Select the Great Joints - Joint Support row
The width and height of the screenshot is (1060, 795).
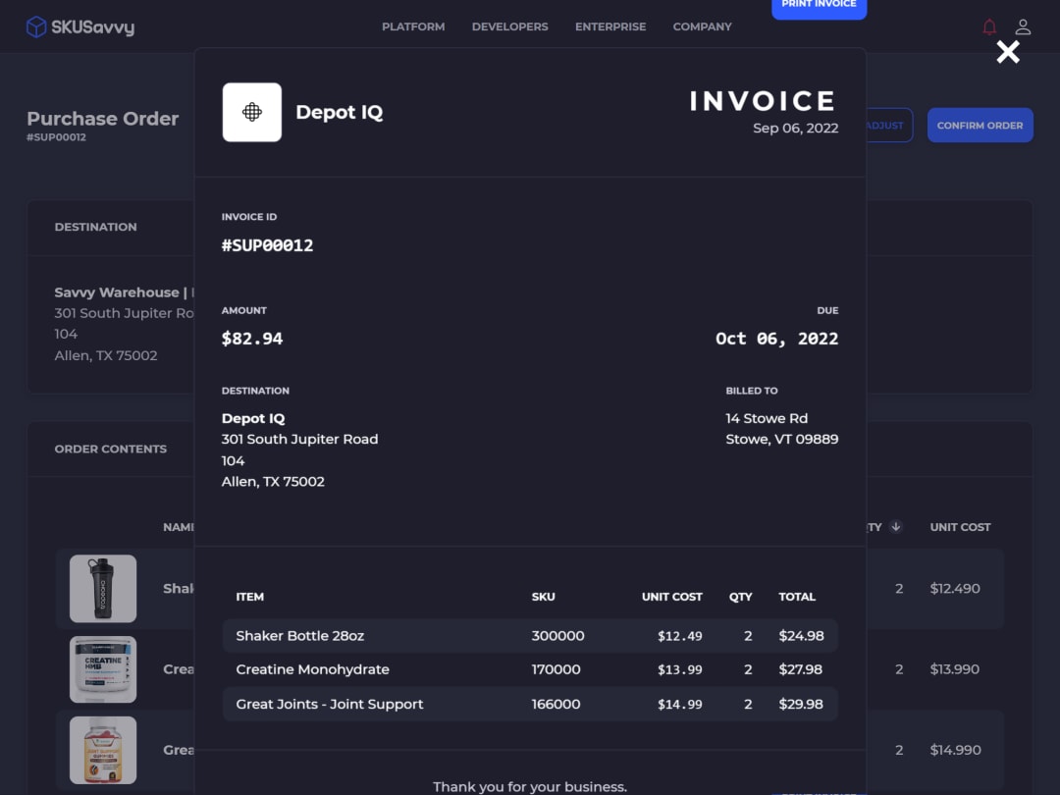(x=530, y=704)
